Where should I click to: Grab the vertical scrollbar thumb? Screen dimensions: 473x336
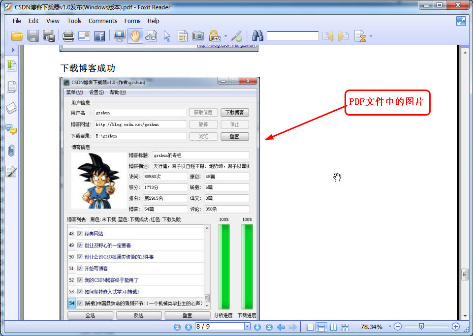pyautogui.click(x=465, y=275)
